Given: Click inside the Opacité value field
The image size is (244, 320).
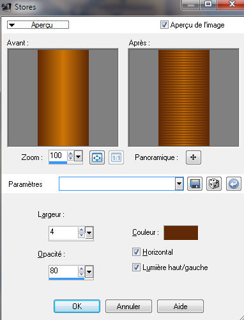Looking at the screenshot, I should (x=63, y=271).
